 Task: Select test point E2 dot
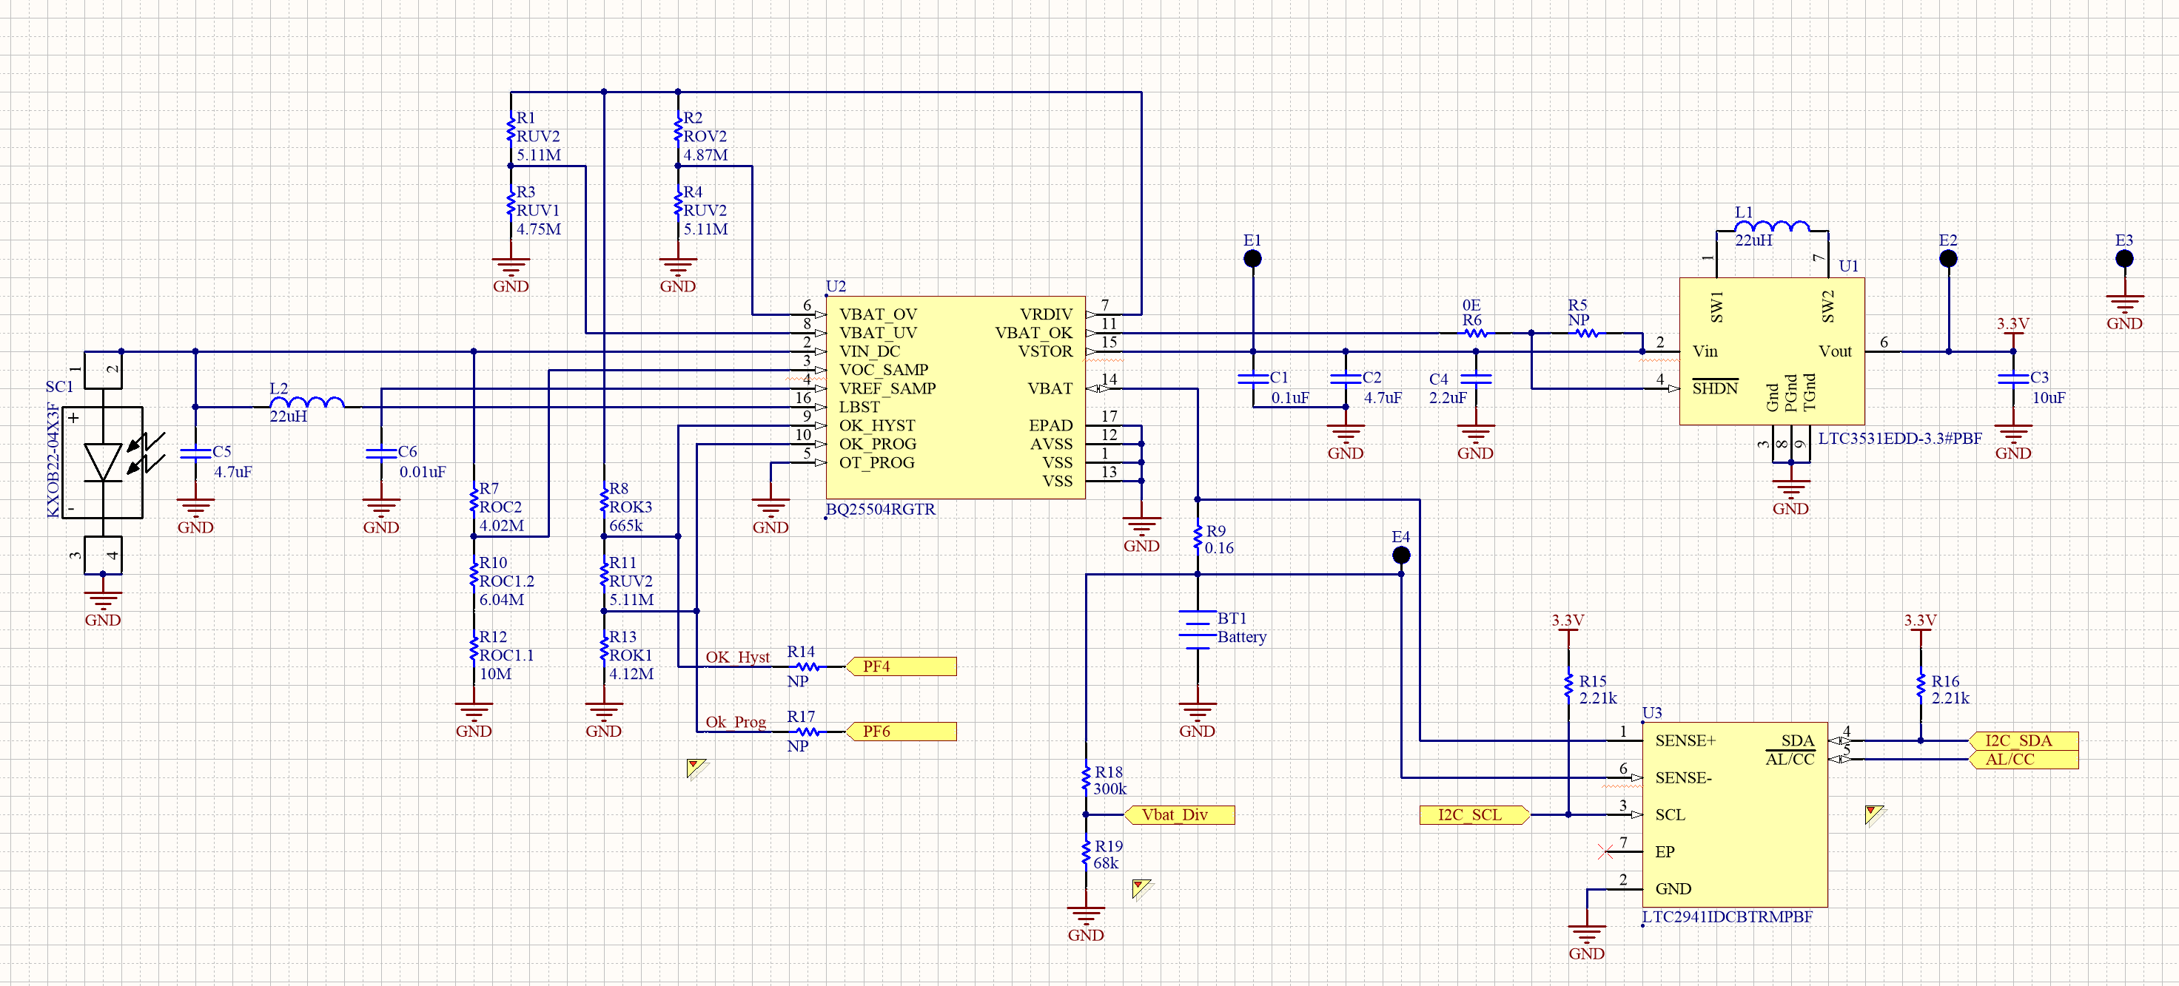[1948, 259]
